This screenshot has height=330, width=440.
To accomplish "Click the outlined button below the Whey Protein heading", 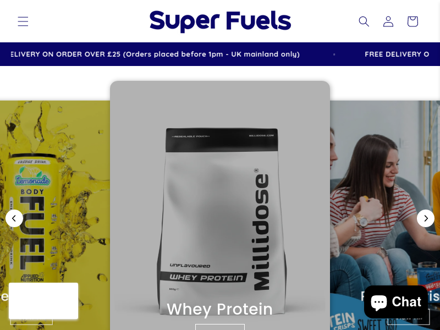I will tap(220, 327).
